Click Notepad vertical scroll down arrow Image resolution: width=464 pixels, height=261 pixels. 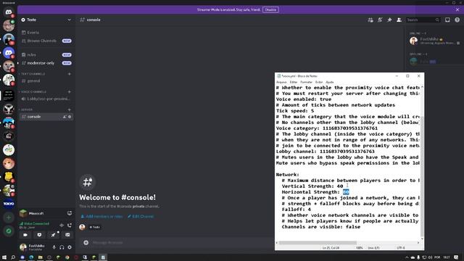422,239
